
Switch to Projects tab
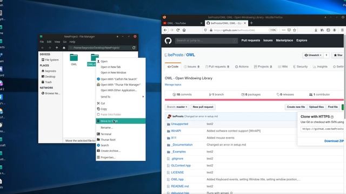263,67
